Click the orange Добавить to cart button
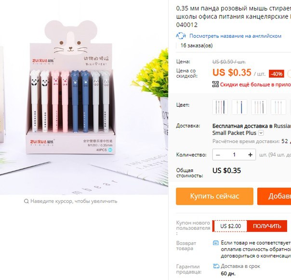 click(274, 196)
